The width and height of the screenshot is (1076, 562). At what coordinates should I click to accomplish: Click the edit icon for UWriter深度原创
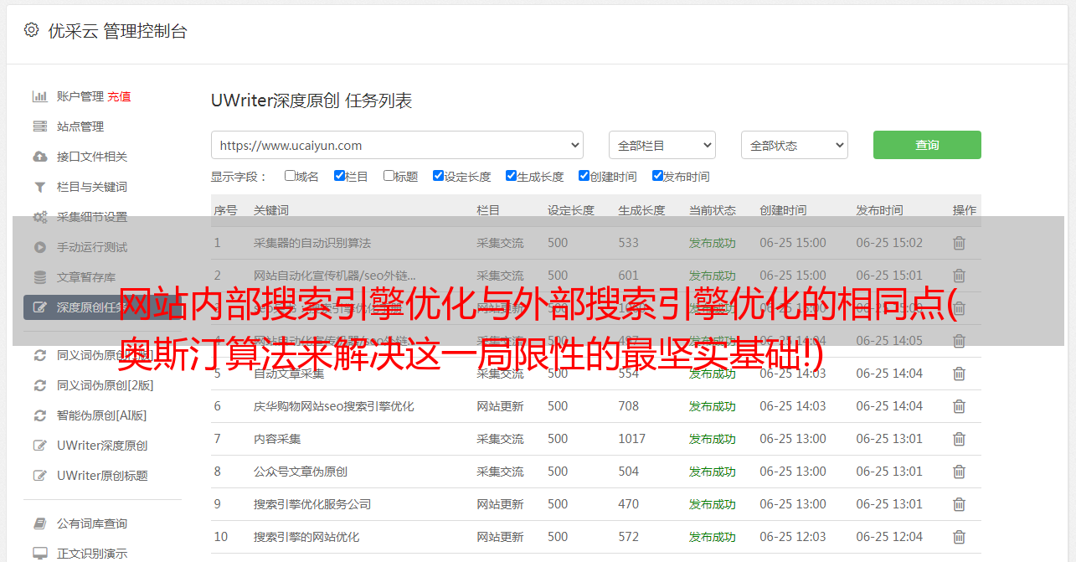click(39, 446)
